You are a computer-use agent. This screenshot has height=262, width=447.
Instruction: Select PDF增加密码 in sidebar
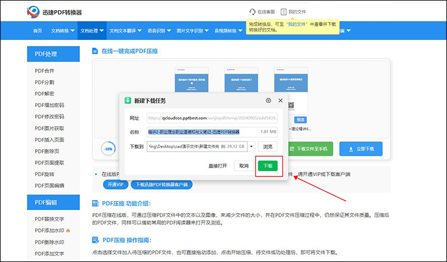click(x=49, y=105)
